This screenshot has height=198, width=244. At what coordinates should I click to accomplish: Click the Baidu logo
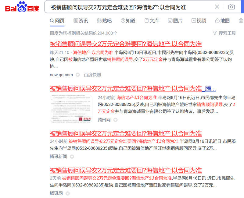22,7
